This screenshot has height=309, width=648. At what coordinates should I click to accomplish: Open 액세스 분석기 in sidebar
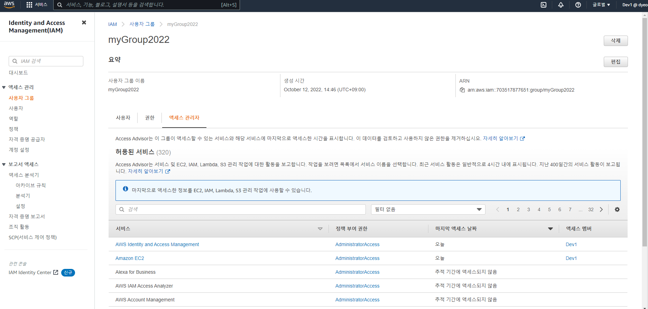(x=24, y=175)
